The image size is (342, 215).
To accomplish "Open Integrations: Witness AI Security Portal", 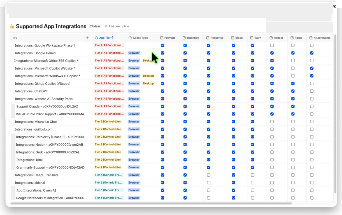I will click(44, 99).
